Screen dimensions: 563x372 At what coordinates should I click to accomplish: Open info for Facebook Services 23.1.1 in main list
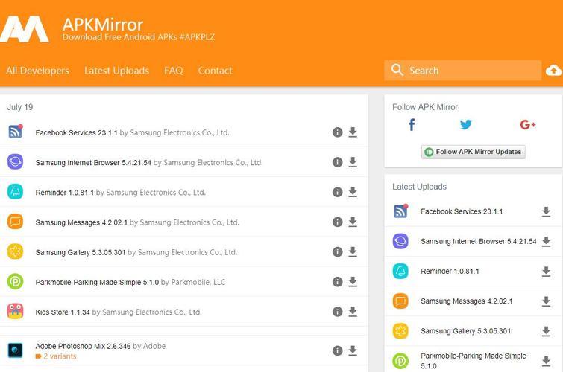tap(338, 132)
